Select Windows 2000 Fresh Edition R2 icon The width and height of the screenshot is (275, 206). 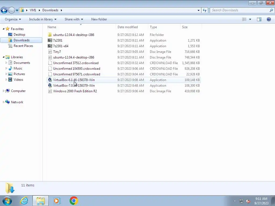(x=50, y=91)
